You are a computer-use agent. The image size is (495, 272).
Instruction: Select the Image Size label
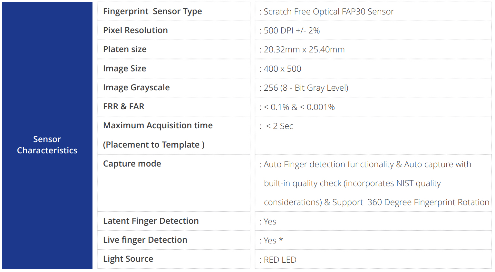coord(124,69)
